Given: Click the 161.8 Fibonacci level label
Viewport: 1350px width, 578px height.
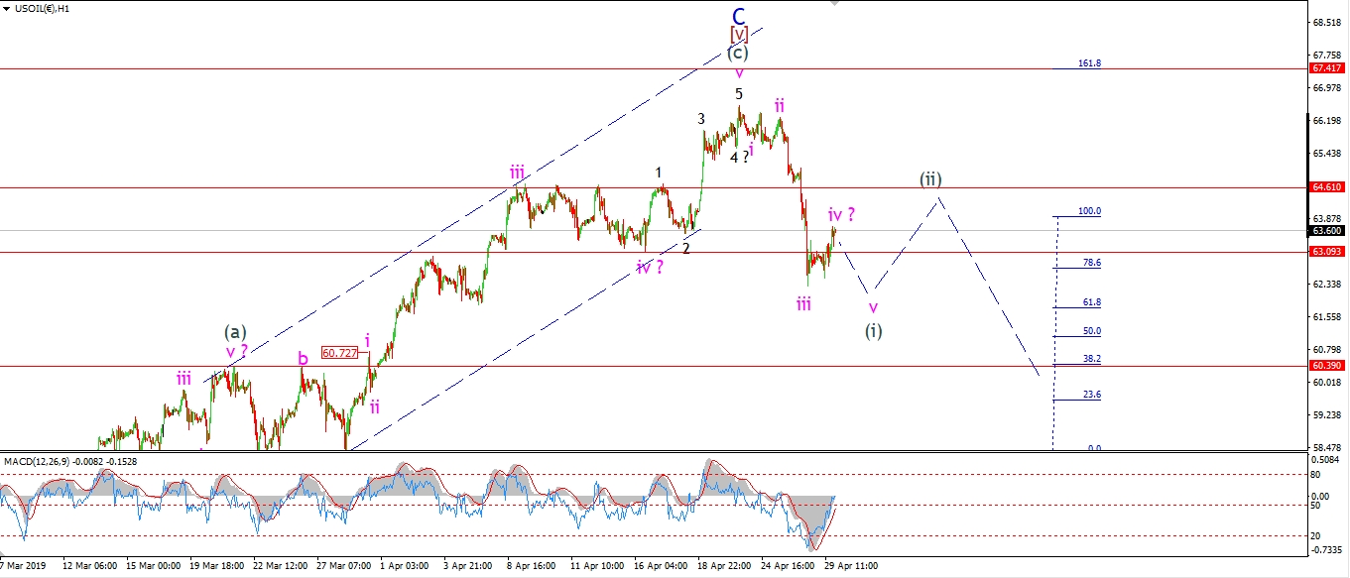Looking at the screenshot, I should point(1089,63).
